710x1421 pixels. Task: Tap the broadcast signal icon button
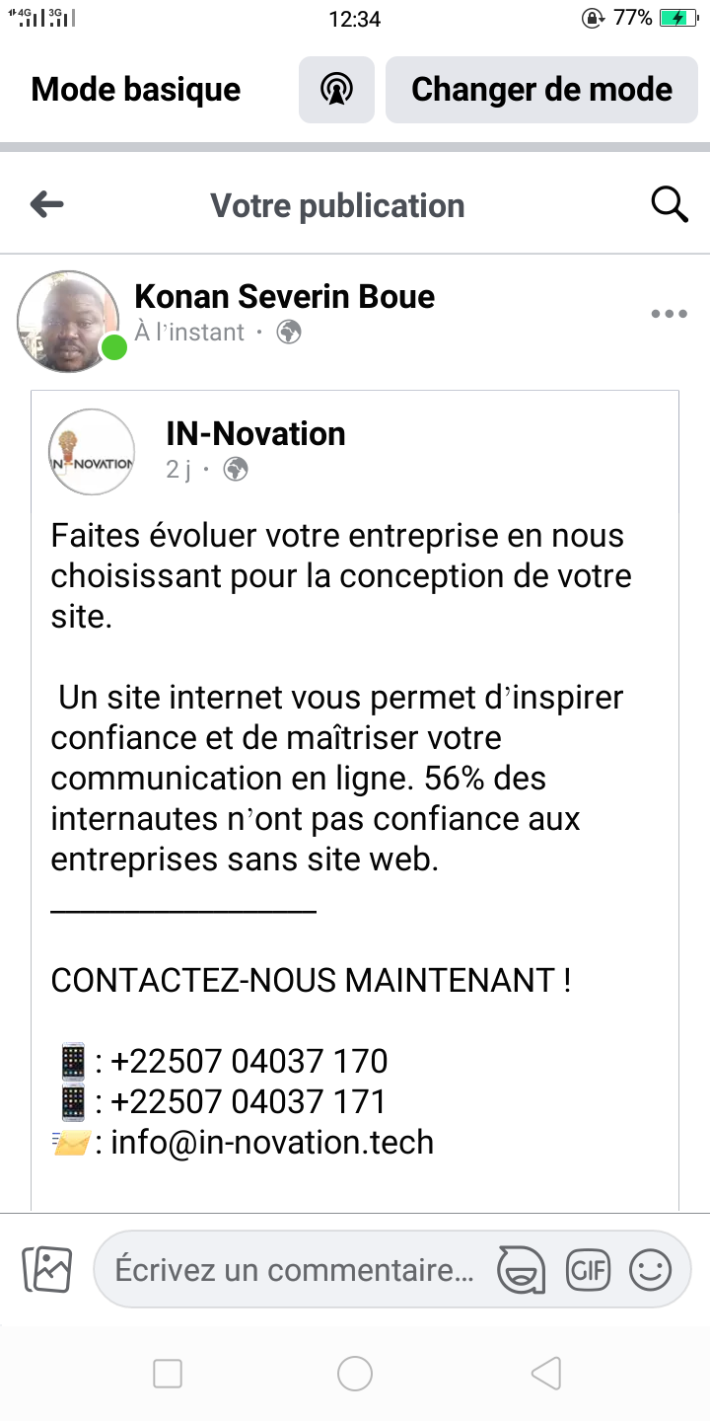tap(336, 90)
